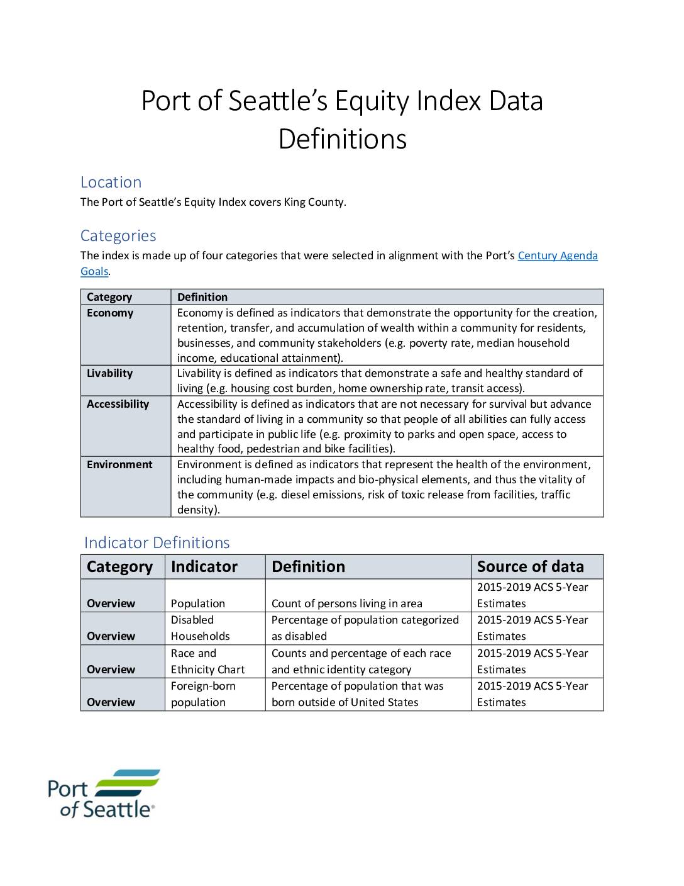The height and width of the screenshot is (886, 684).
Task: Click the Port of Seattle logo
Action: (104, 793)
